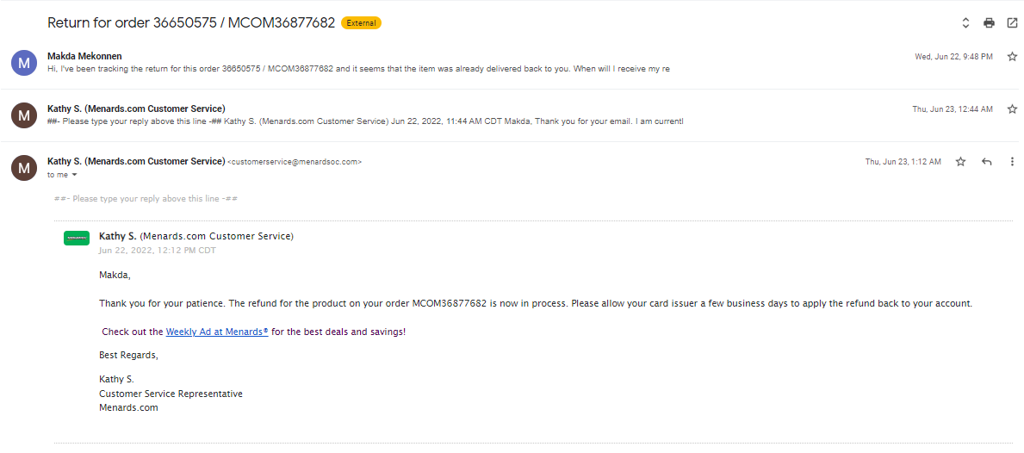Star the 12:44 AM Kathy S. message
1024x453 pixels.
[x=1012, y=109]
